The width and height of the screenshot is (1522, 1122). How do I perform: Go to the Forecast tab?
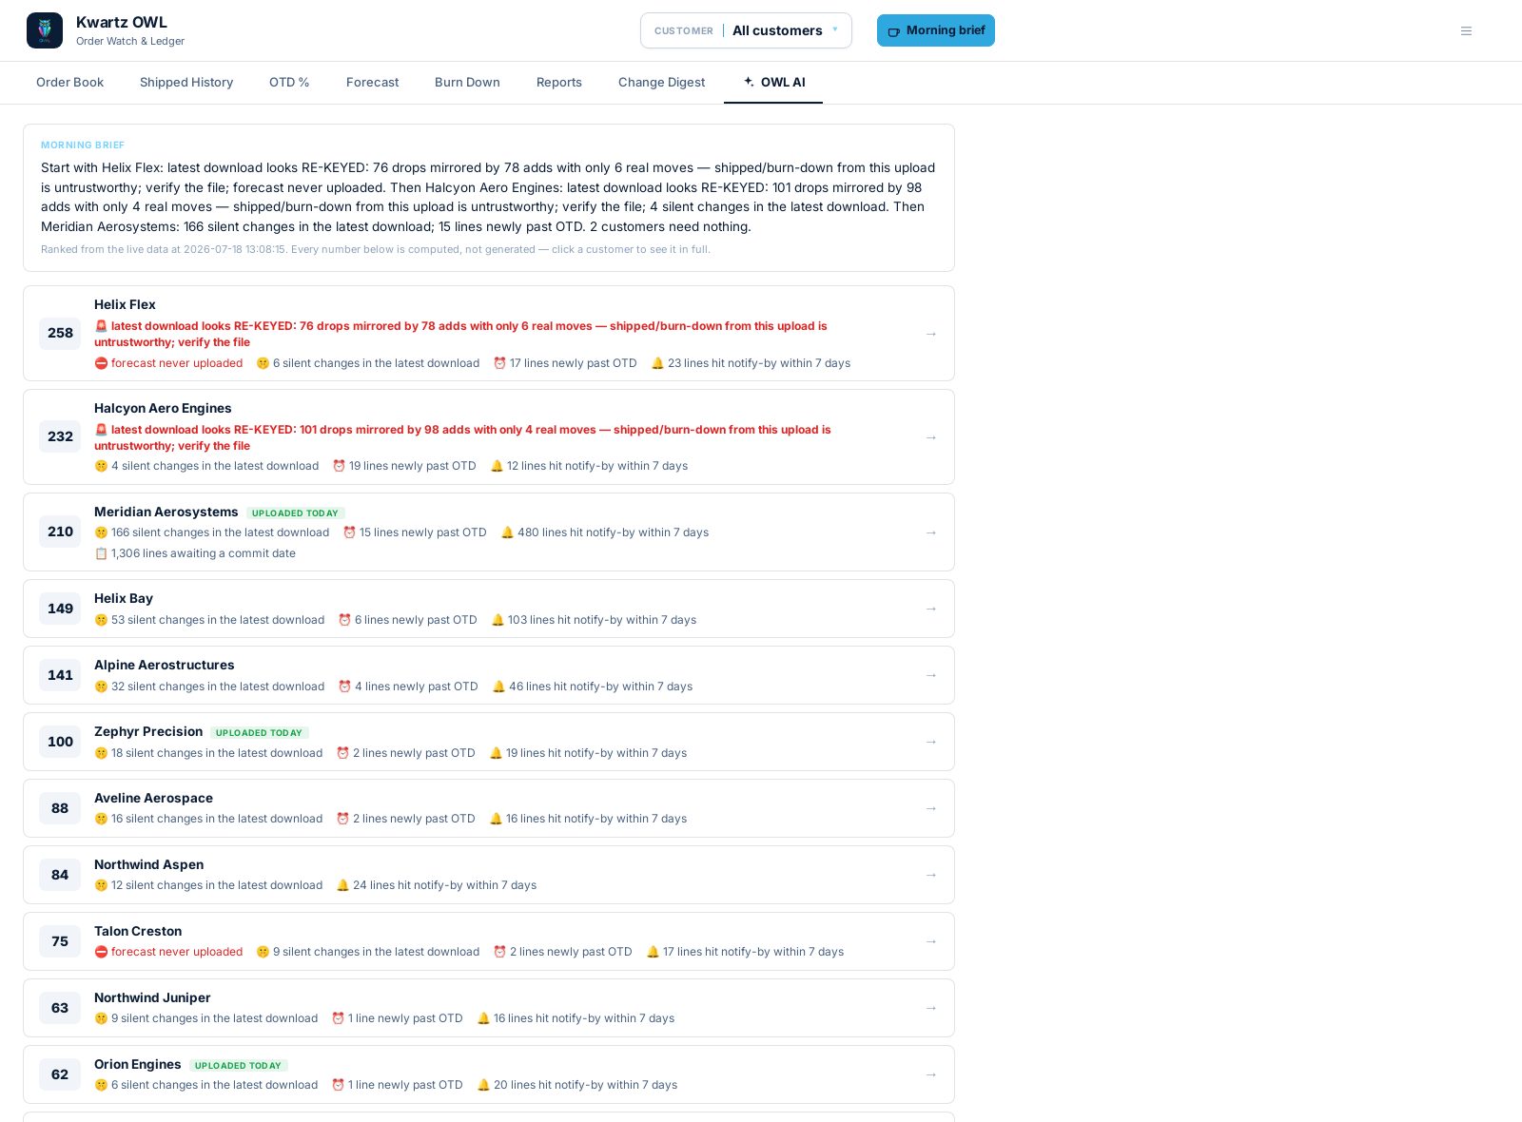coord(372,83)
